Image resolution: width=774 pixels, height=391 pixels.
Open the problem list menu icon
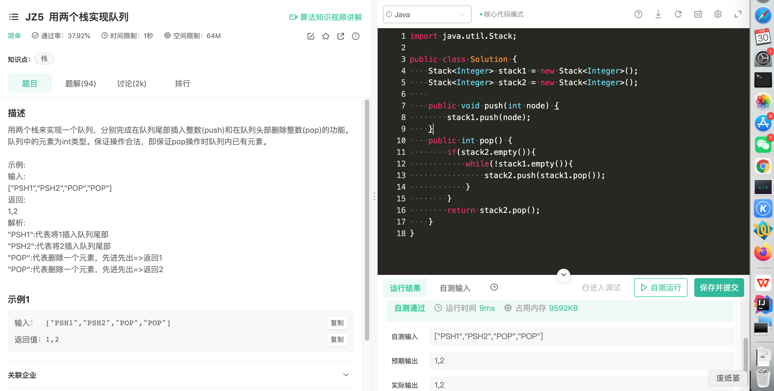(14, 17)
